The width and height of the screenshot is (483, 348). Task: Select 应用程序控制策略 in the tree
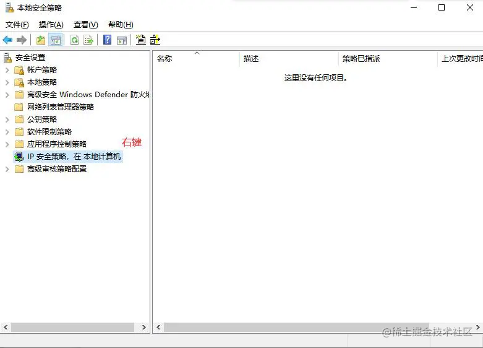click(x=57, y=144)
